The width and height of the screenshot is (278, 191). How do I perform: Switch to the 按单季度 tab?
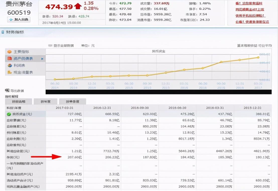[x=73, y=102]
